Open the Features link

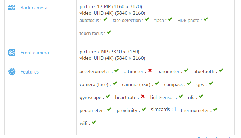coord(29,72)
